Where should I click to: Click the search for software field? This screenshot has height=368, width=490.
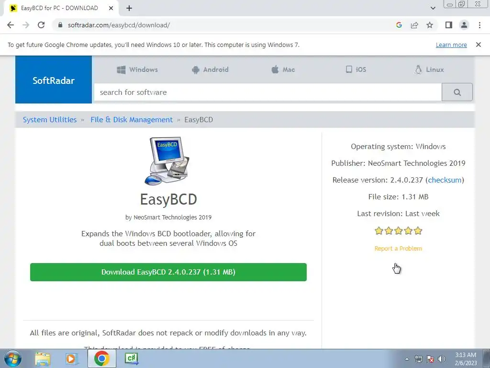click(268, 92)
